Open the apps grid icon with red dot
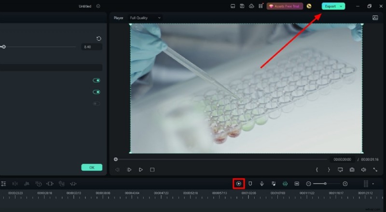Image resolution: width=386 pixels, height=212 pixels. tap(261, 6)
